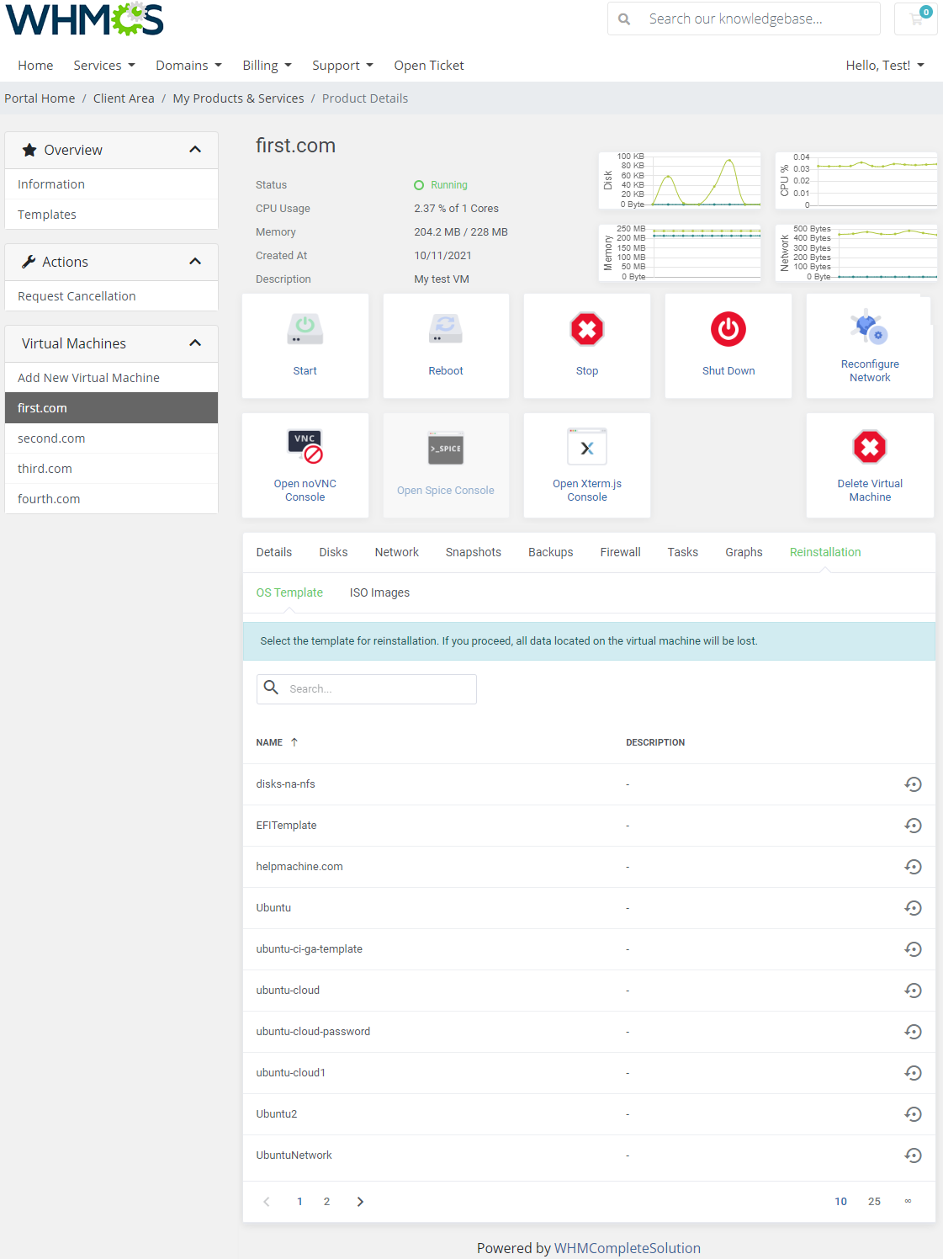Screen dimensions: 943x1259
Task: Collapse the Virtual Machines panel chevron
Action: pyautogui.click(x=195, y=343)
